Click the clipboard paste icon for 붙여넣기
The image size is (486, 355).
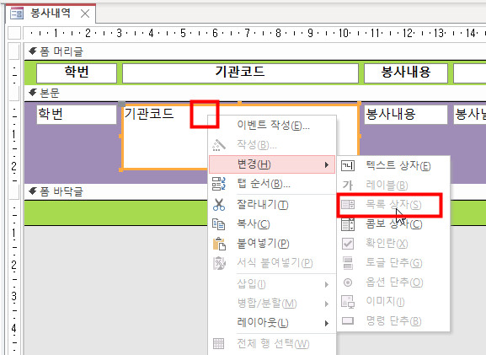(219, 244)
